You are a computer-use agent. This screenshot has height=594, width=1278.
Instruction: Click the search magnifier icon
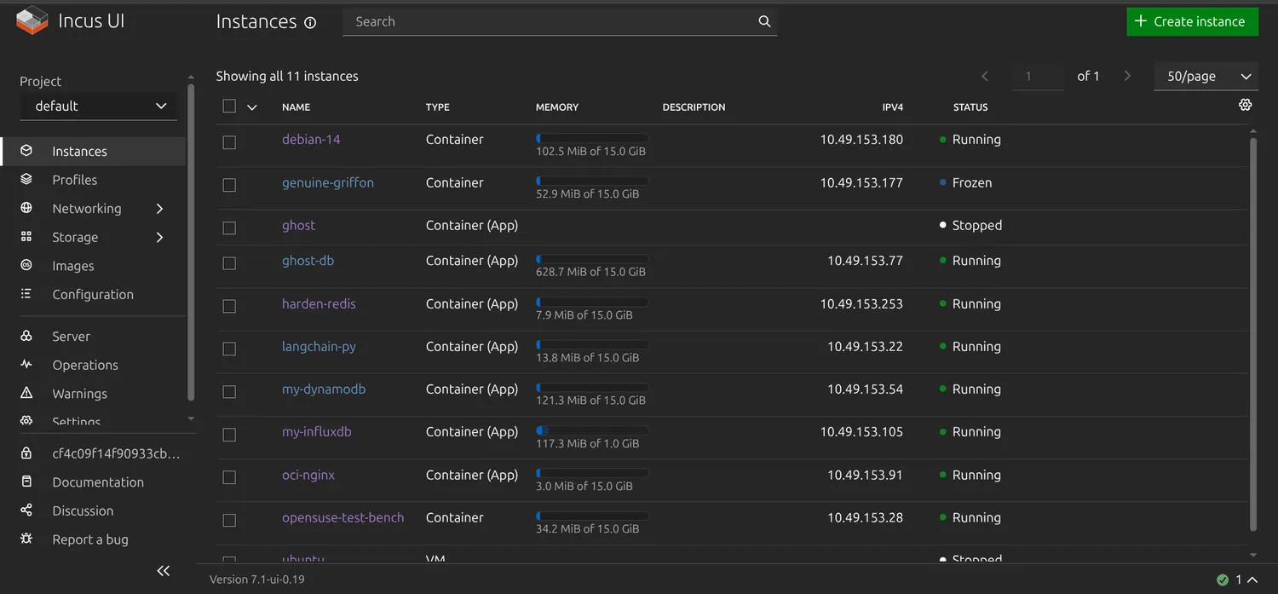764,21
